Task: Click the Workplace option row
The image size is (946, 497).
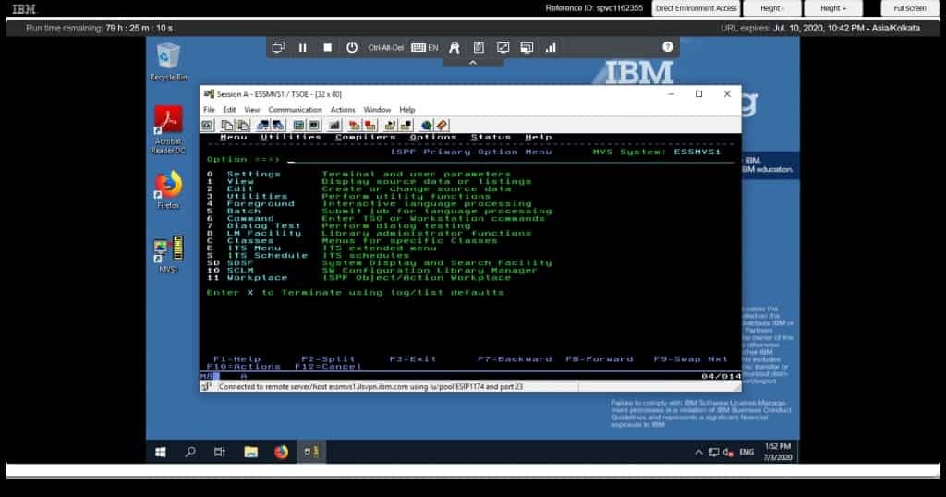Action: [358, 278]
